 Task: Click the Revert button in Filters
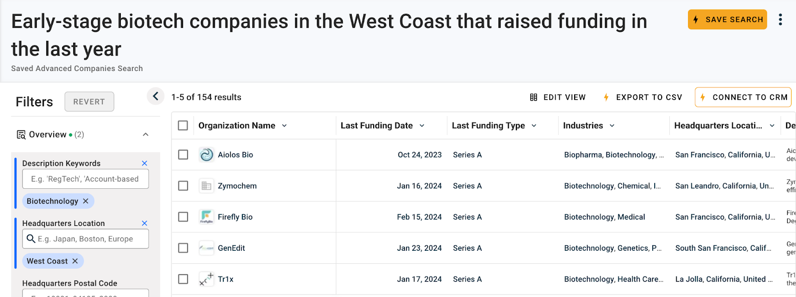pyautogui.click(x=89, y=101)
